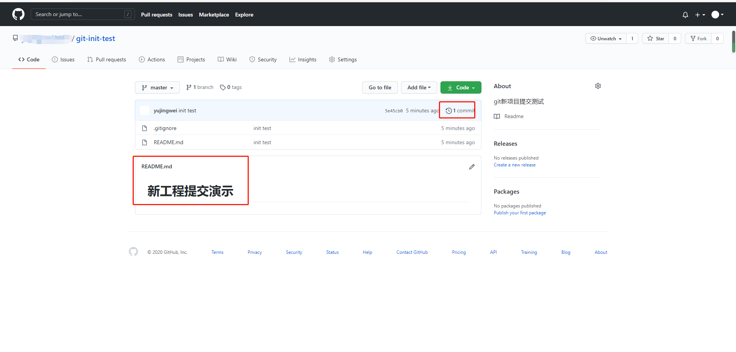This screenshot has height=352, width=736.
Task: Click the stargazers count next to Star
Action: click(675, 38)
